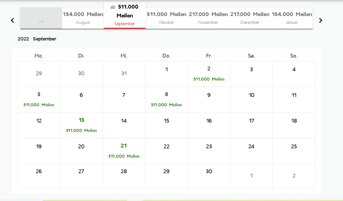Click the previous months left arrow
Viewport: 343px width, 201px height.
12,20
